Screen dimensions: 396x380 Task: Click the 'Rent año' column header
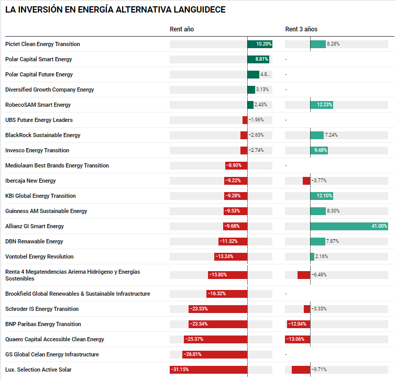coord(182,29)
